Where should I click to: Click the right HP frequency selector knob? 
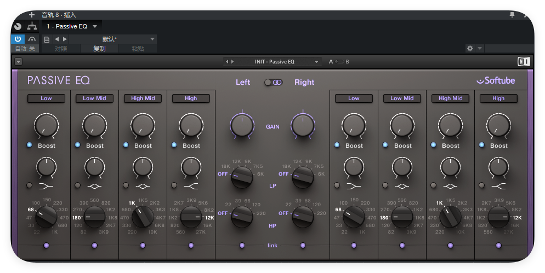coord(303,217)
